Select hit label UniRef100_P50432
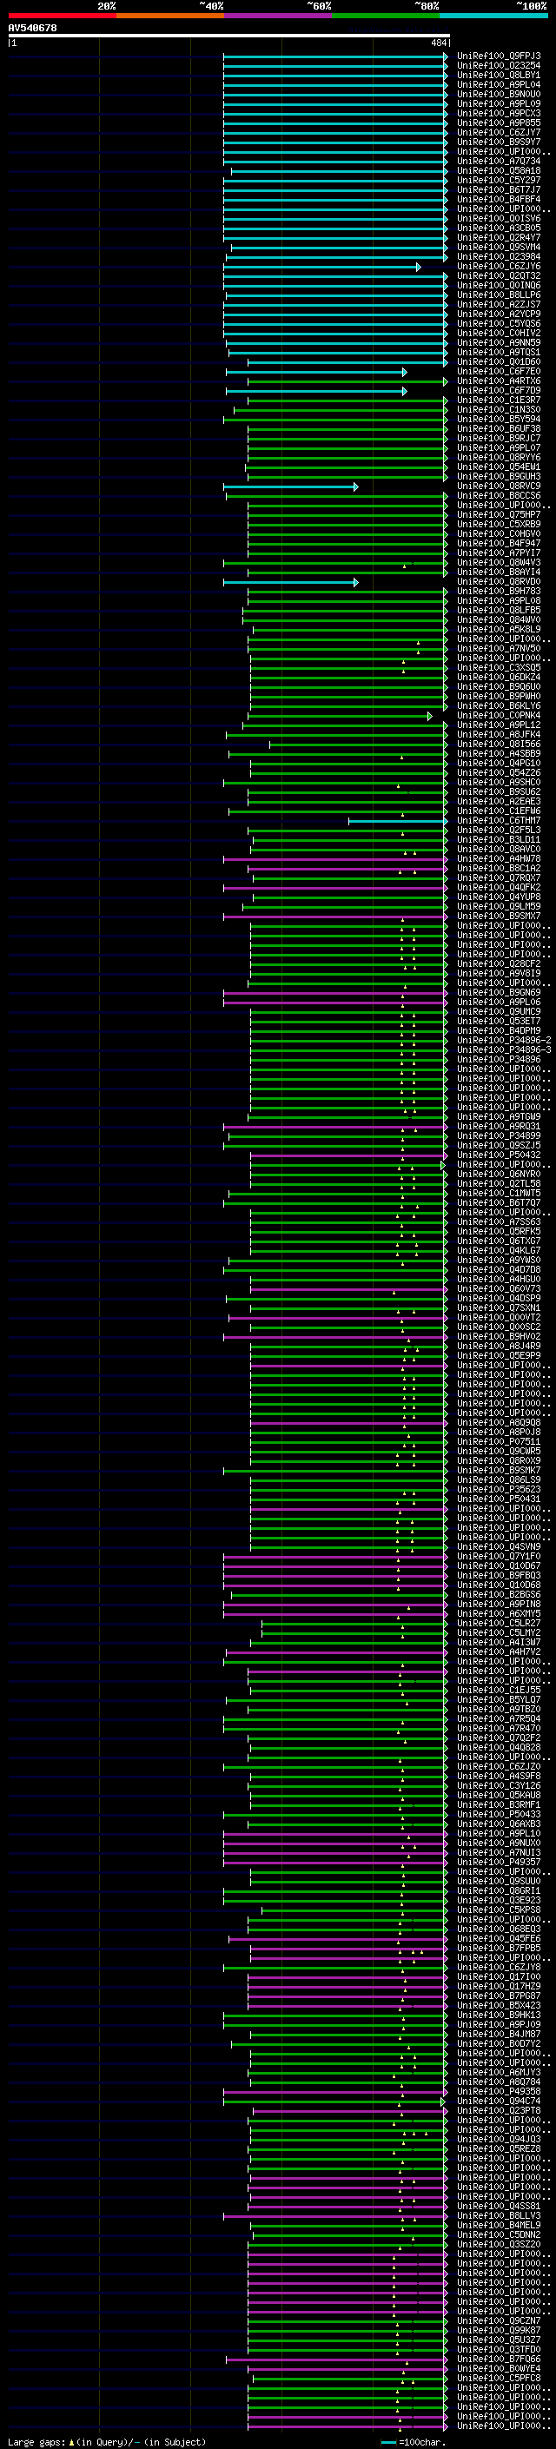 498,1155
